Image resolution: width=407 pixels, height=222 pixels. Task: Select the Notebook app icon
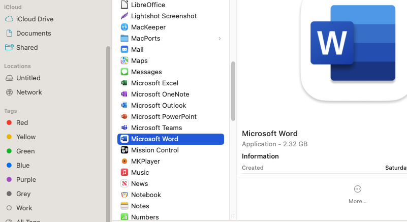(x=124, y=195)
